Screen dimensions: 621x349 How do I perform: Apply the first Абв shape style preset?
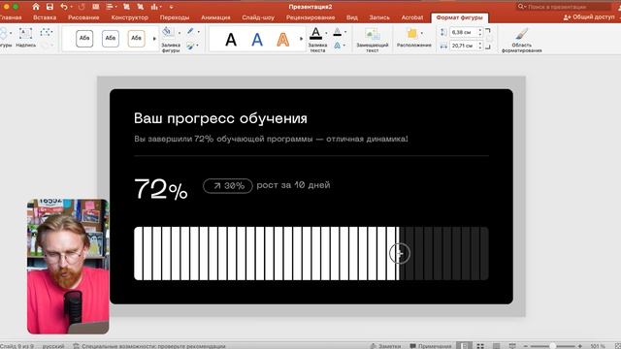tap(84, 39)
